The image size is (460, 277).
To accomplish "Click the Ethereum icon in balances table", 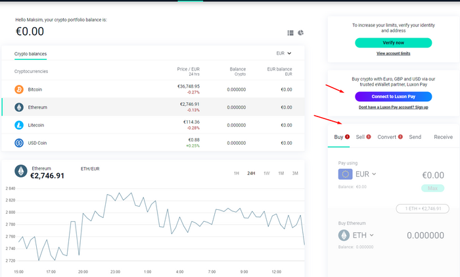I will (19, 107).
